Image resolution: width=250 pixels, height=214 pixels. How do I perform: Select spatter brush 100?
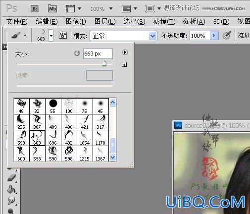[x=69, y=106]
